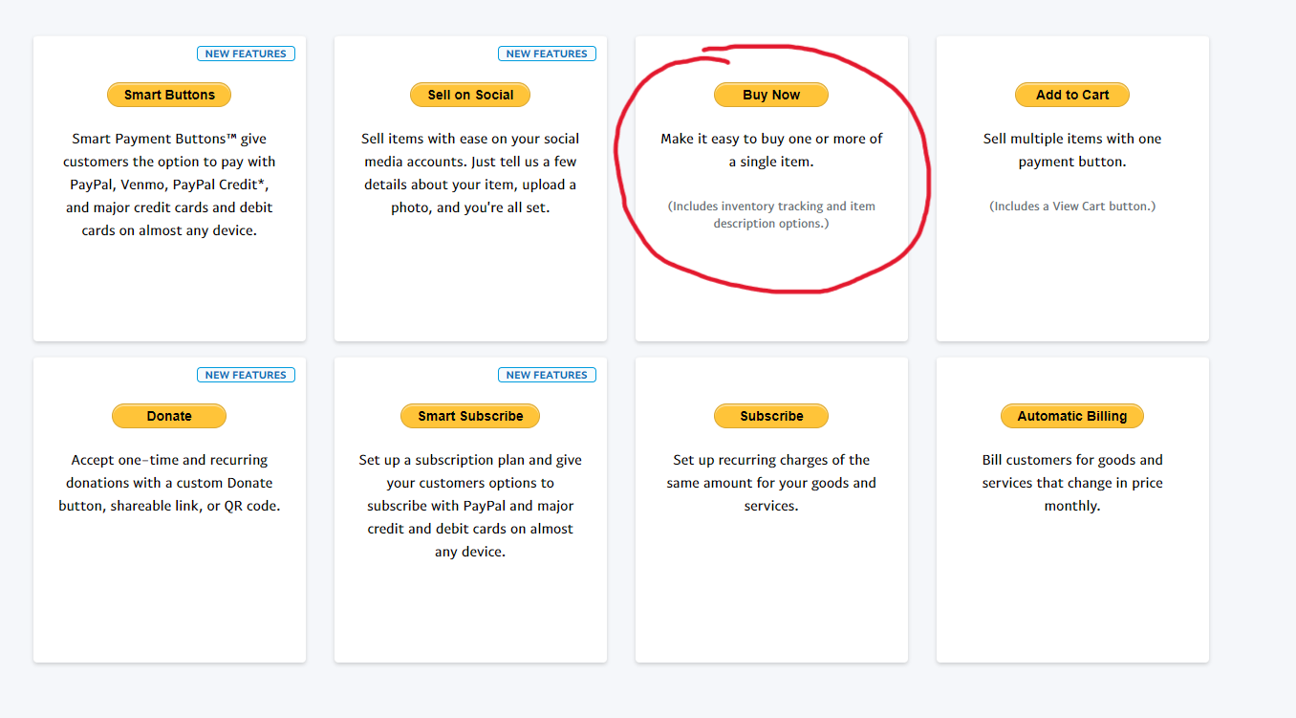Screen dimensions: 1296x718
Task: Choose the Automatic Billing button
Action: 1072,416
